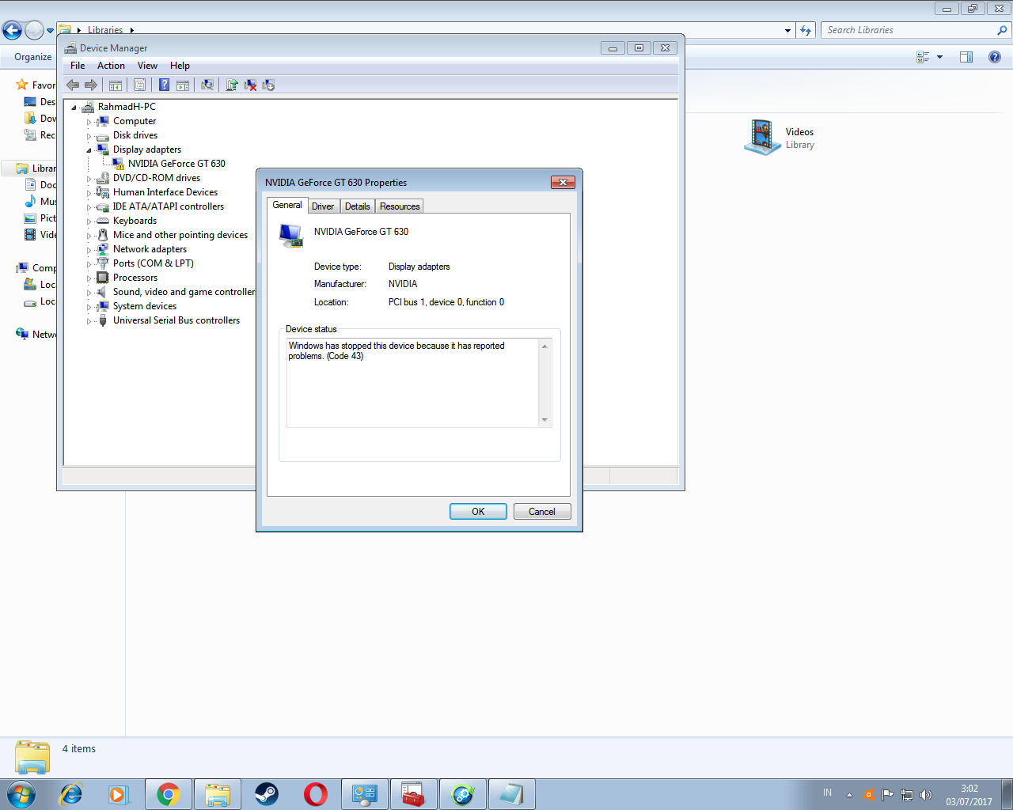Show hidden tray icons arrow

(x=849, y=795)
